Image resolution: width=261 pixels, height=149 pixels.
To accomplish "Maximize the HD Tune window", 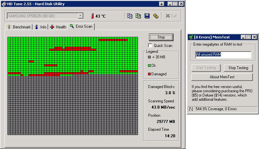I will [175, 4].
